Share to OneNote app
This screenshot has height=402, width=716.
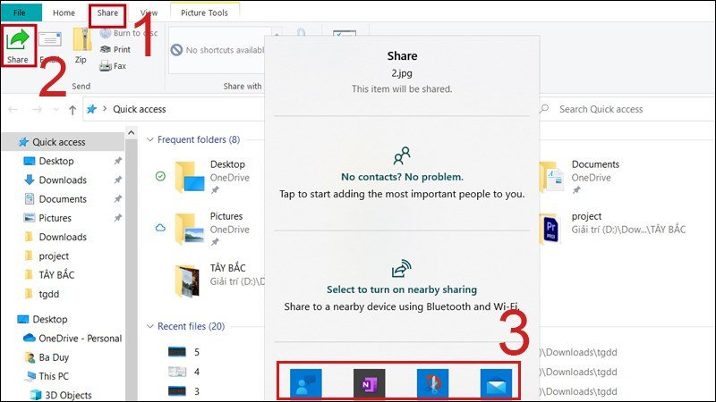[369, 384]
